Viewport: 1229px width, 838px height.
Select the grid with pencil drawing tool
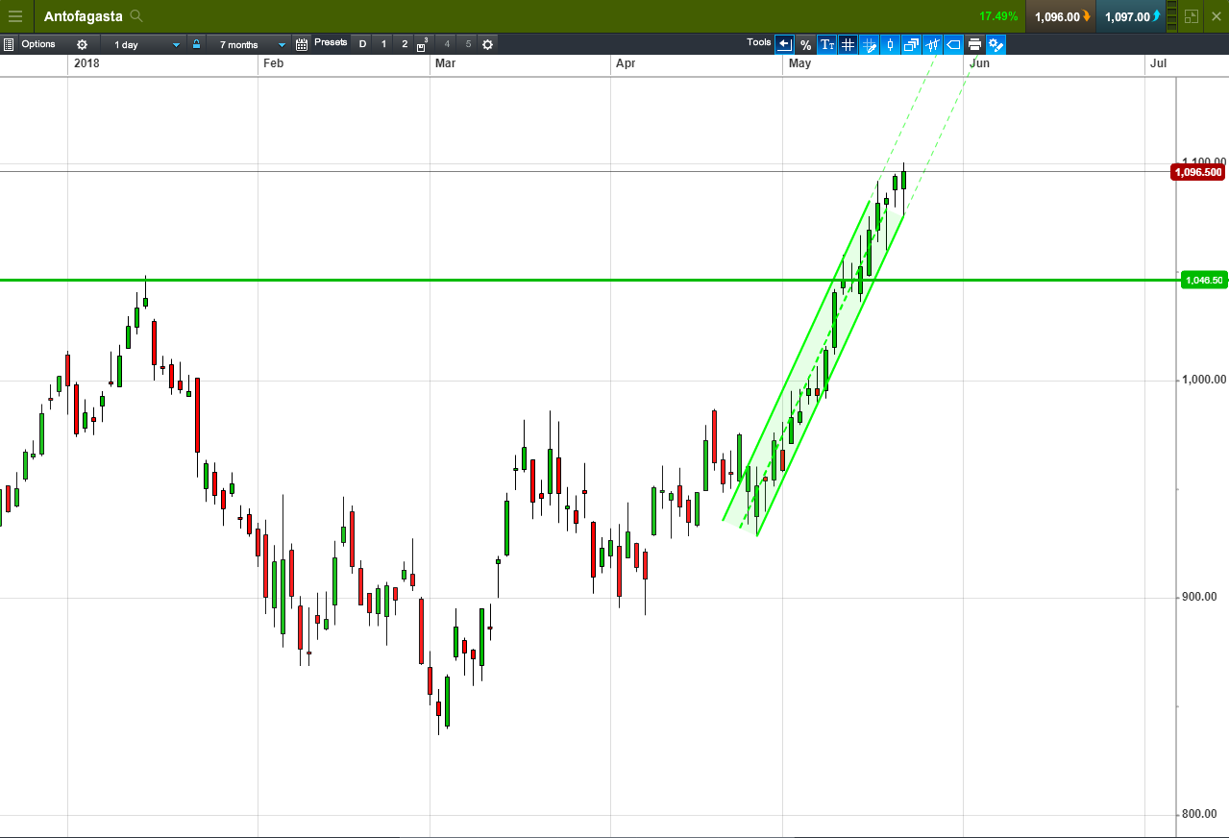click(869, 44)
